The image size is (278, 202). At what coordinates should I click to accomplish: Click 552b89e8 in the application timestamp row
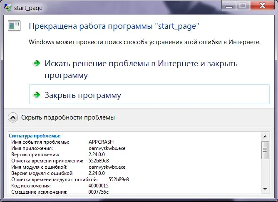click(99, 161)
